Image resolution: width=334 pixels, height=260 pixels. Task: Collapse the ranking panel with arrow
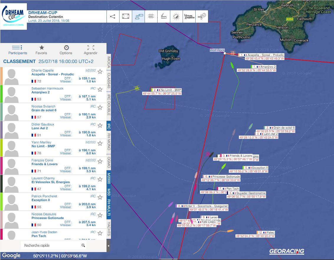pyautogui.click(x=109, y=246)
